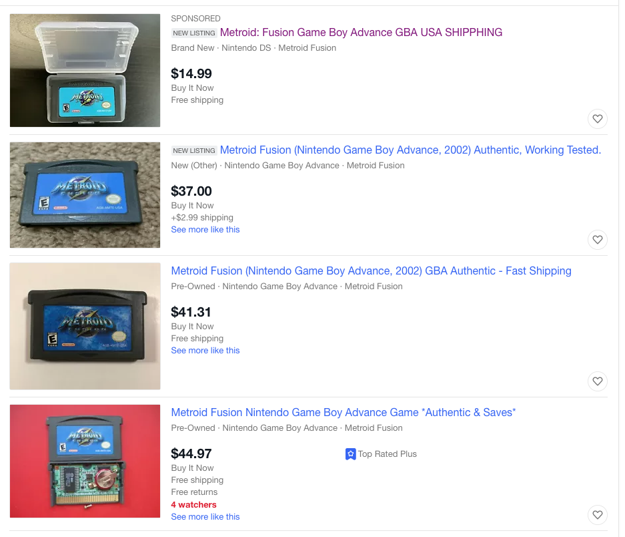Toggle heart icon for the $44.97 listing

tap(597, 515)
